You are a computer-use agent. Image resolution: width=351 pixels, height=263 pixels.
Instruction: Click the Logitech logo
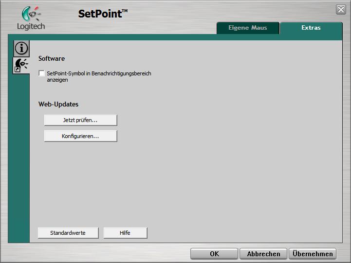click(31, 18)
